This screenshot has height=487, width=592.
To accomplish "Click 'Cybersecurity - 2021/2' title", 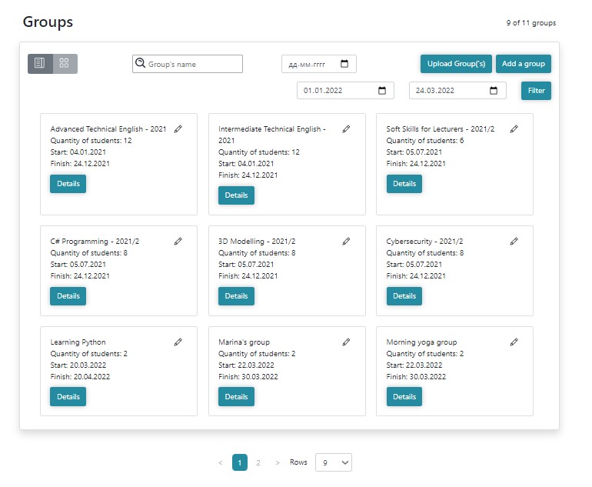I will point(424,242).
